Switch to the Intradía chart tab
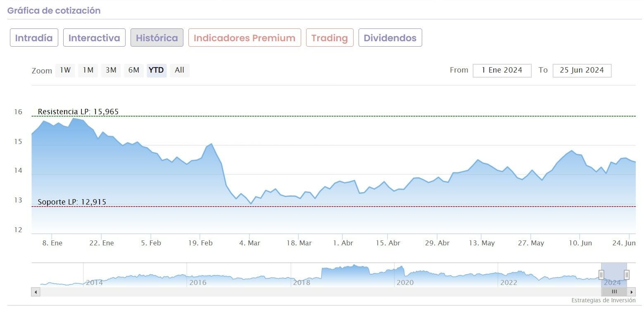 34,38
